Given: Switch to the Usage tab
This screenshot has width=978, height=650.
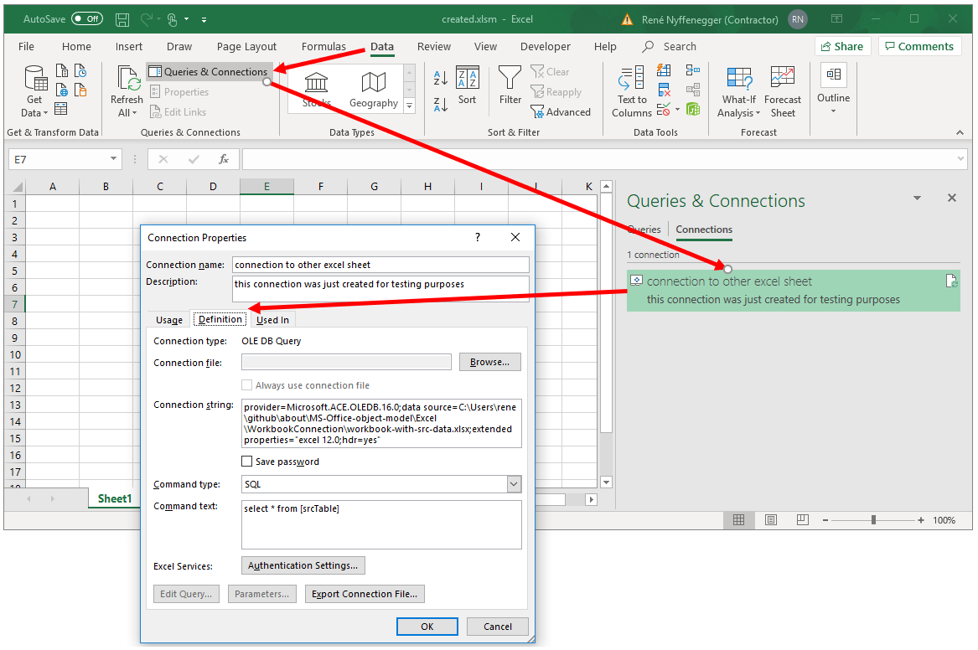Looking at the screenshot, I should 169,320.
